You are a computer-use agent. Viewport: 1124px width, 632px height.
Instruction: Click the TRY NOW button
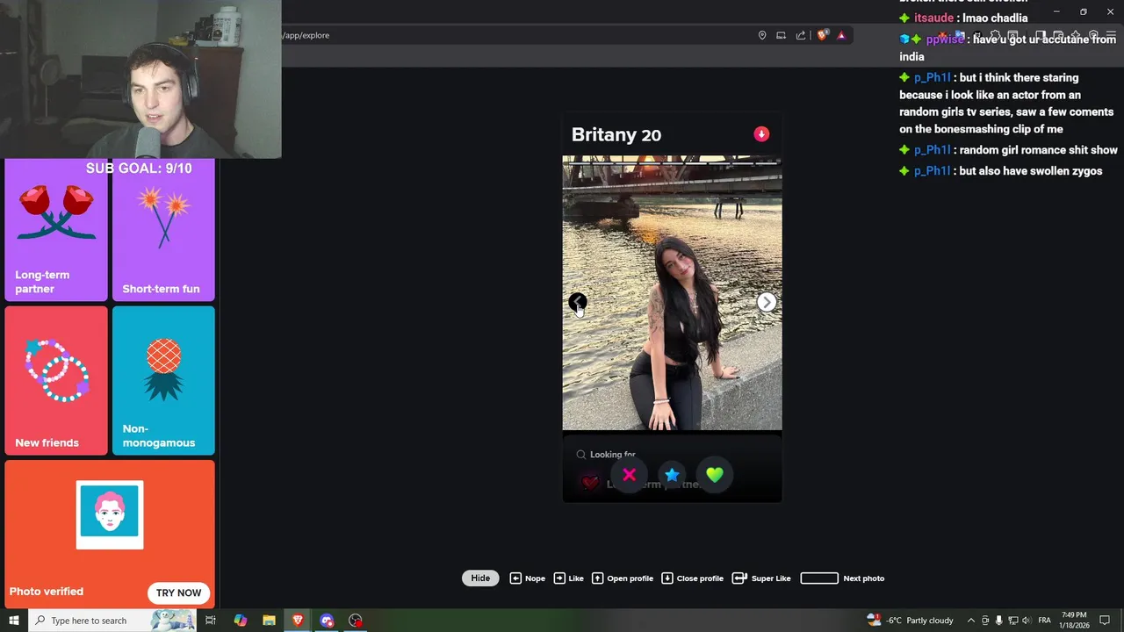179,592
